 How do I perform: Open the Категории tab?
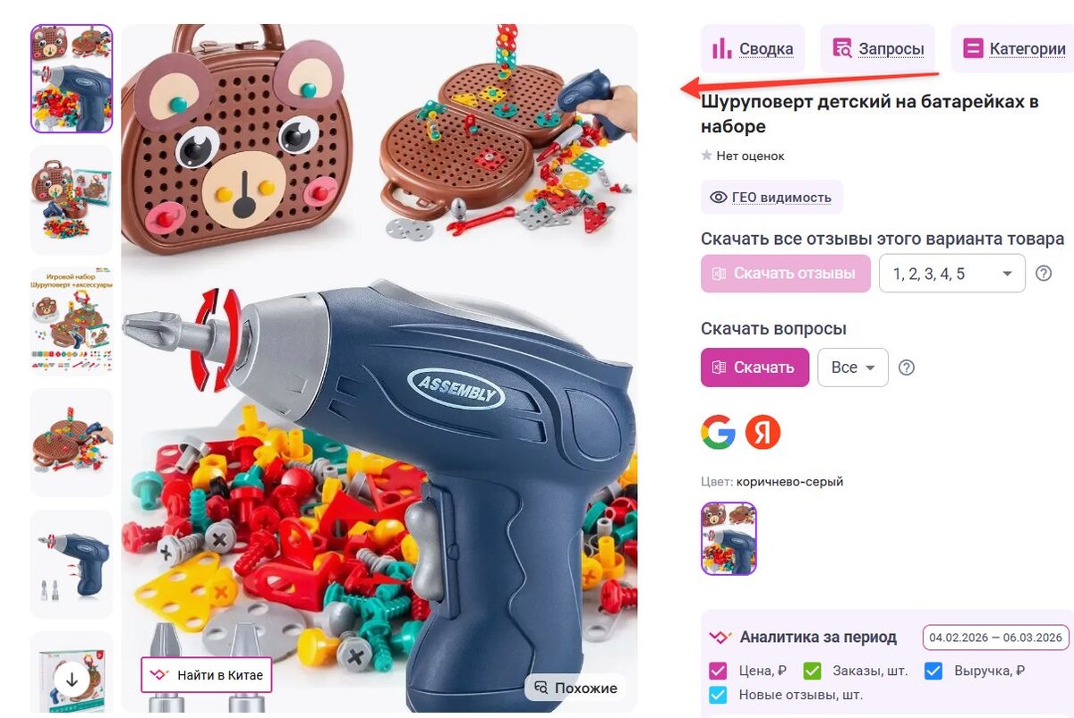1014,48
